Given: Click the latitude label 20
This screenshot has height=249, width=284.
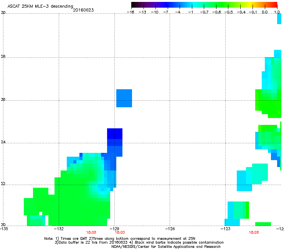Looking at the screenshot, I should 3,225.
